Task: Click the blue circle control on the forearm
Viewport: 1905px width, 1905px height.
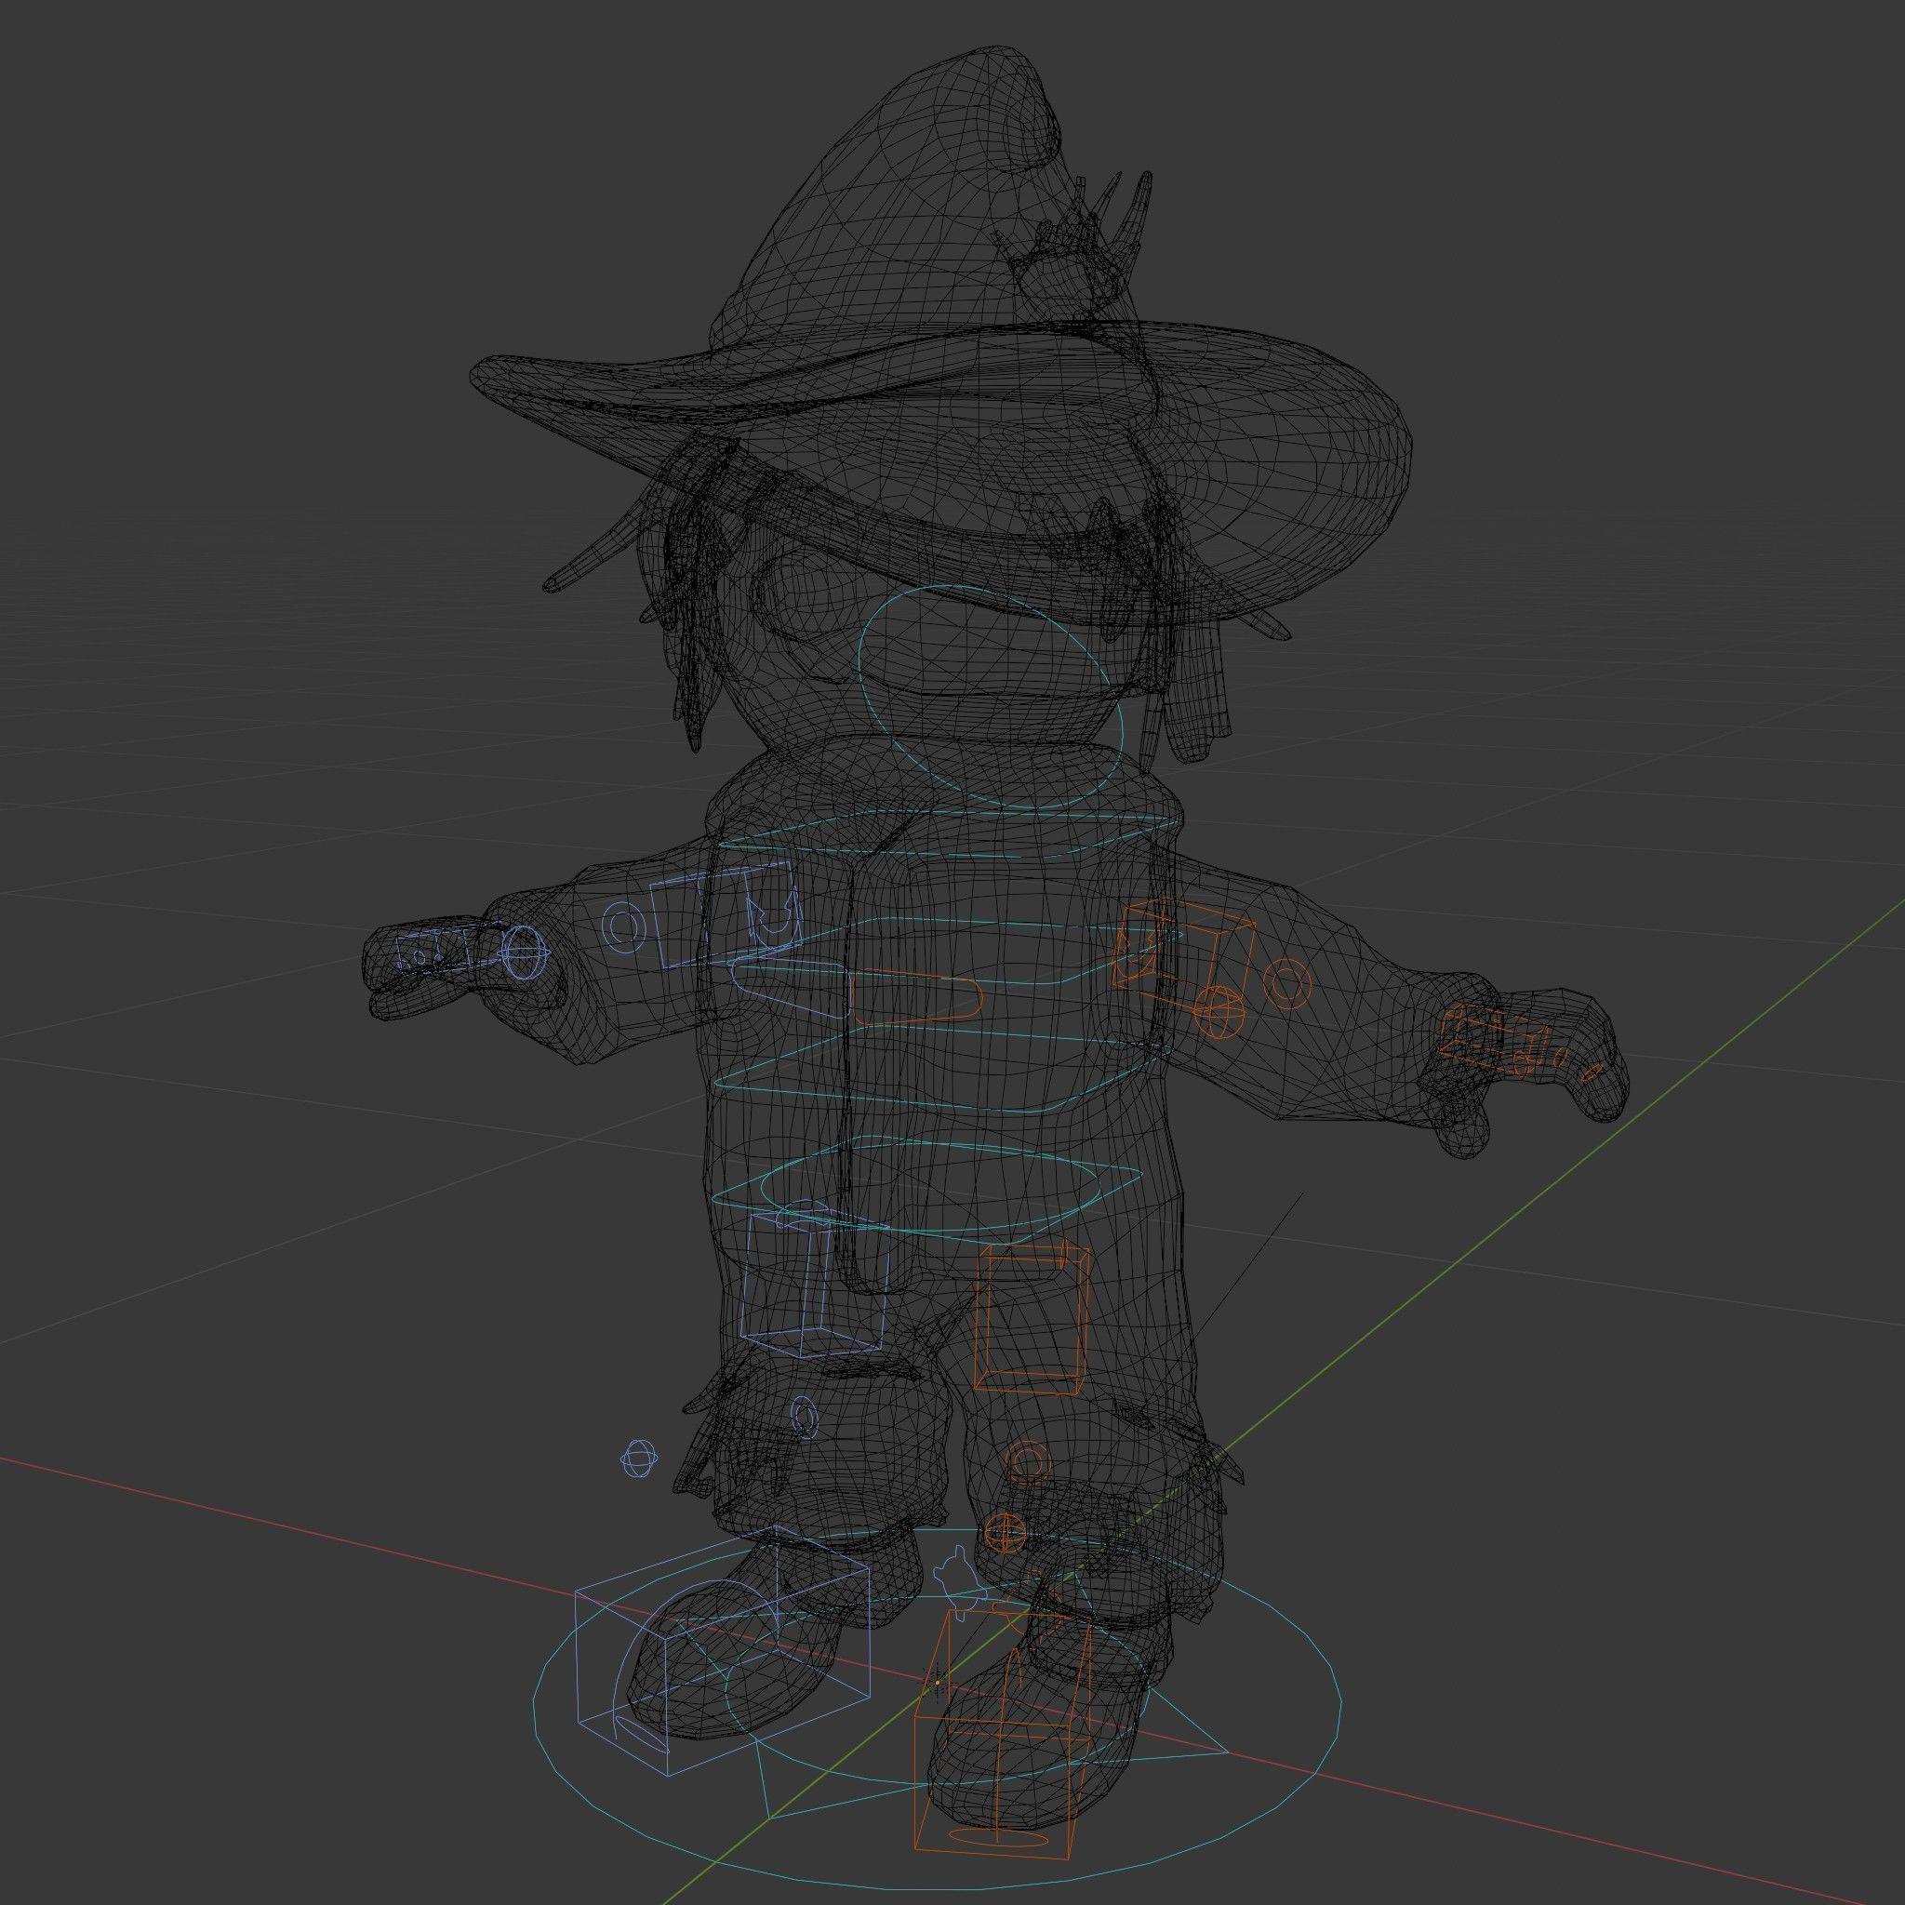Action: [x=623, y=926]
